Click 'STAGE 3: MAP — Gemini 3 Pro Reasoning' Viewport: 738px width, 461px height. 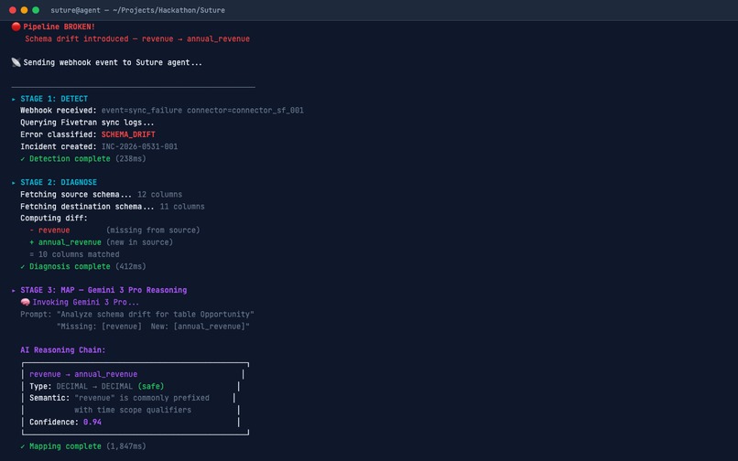click(x=103, y=290)
